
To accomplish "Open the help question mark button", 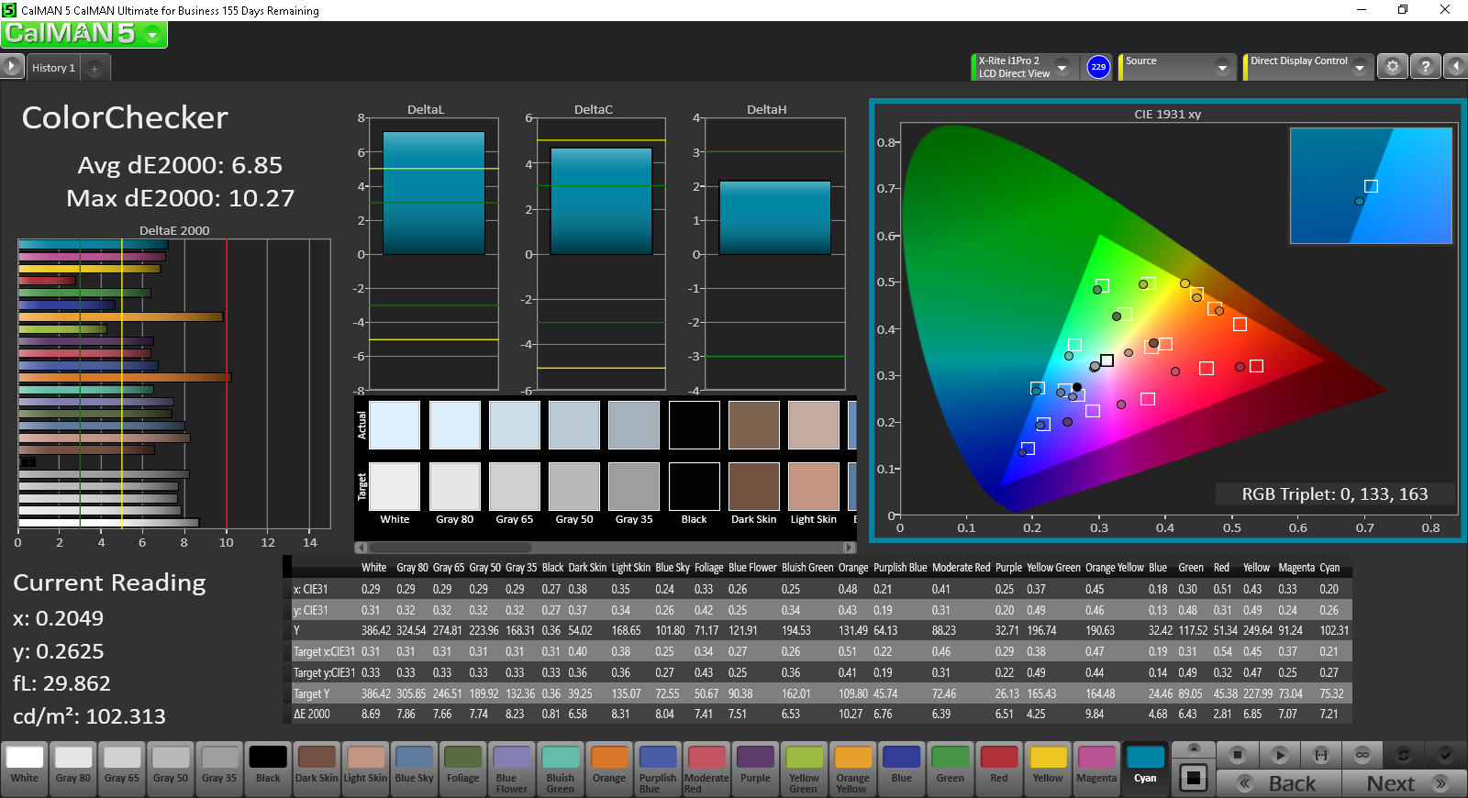I will coord(1425,67).
